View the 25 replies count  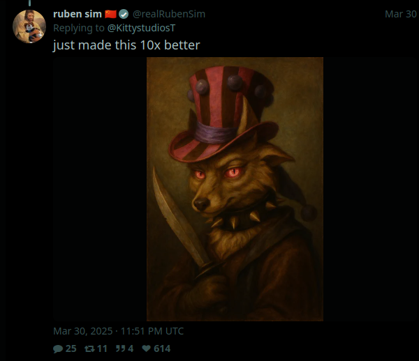click(x=71, y=348)
